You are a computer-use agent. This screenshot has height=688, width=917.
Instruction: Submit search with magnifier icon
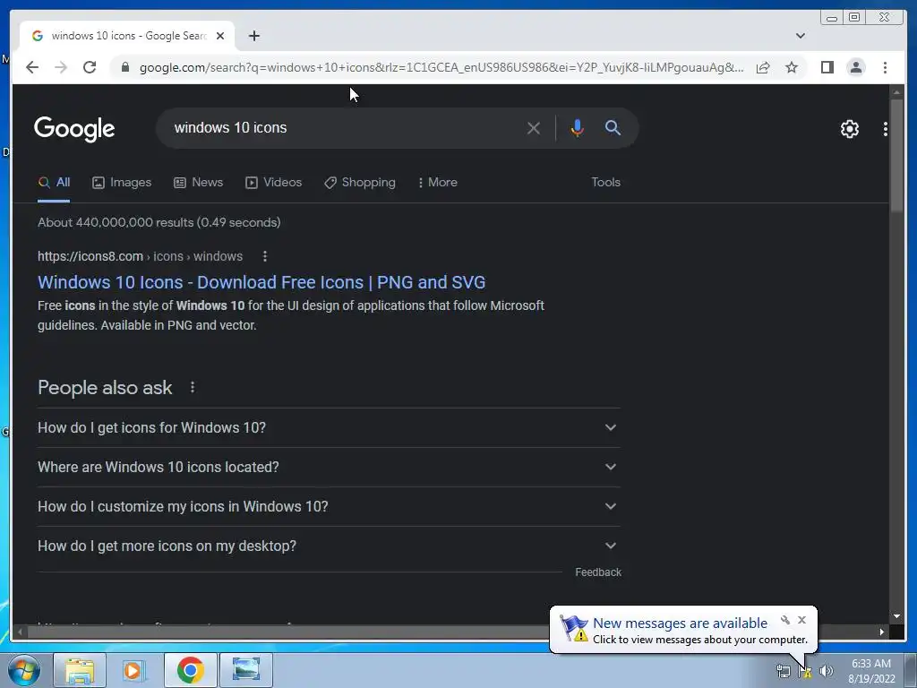[x=613, y=127]
